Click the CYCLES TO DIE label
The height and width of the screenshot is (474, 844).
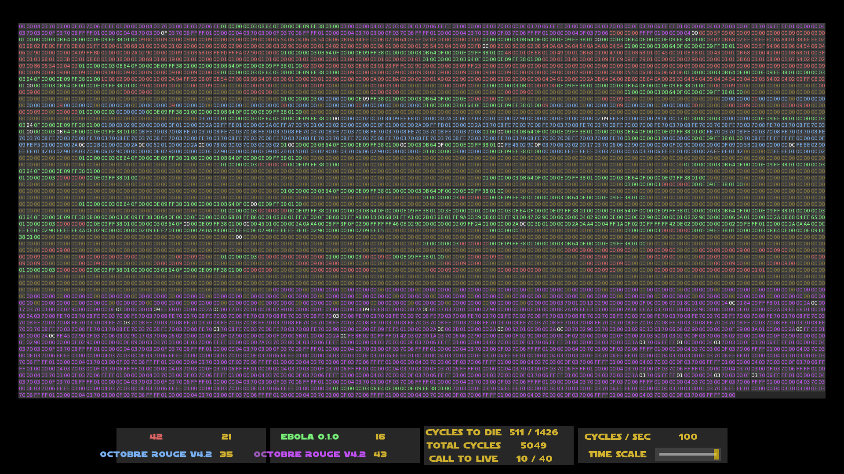463,432
